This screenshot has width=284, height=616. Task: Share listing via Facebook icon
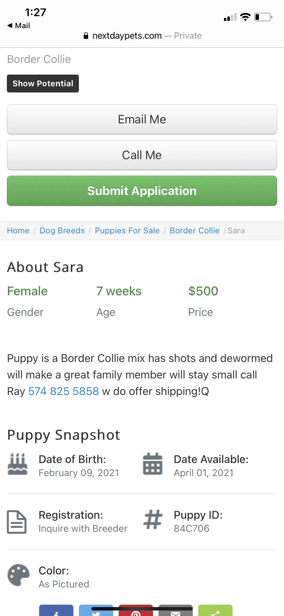(x=56, y=610)
